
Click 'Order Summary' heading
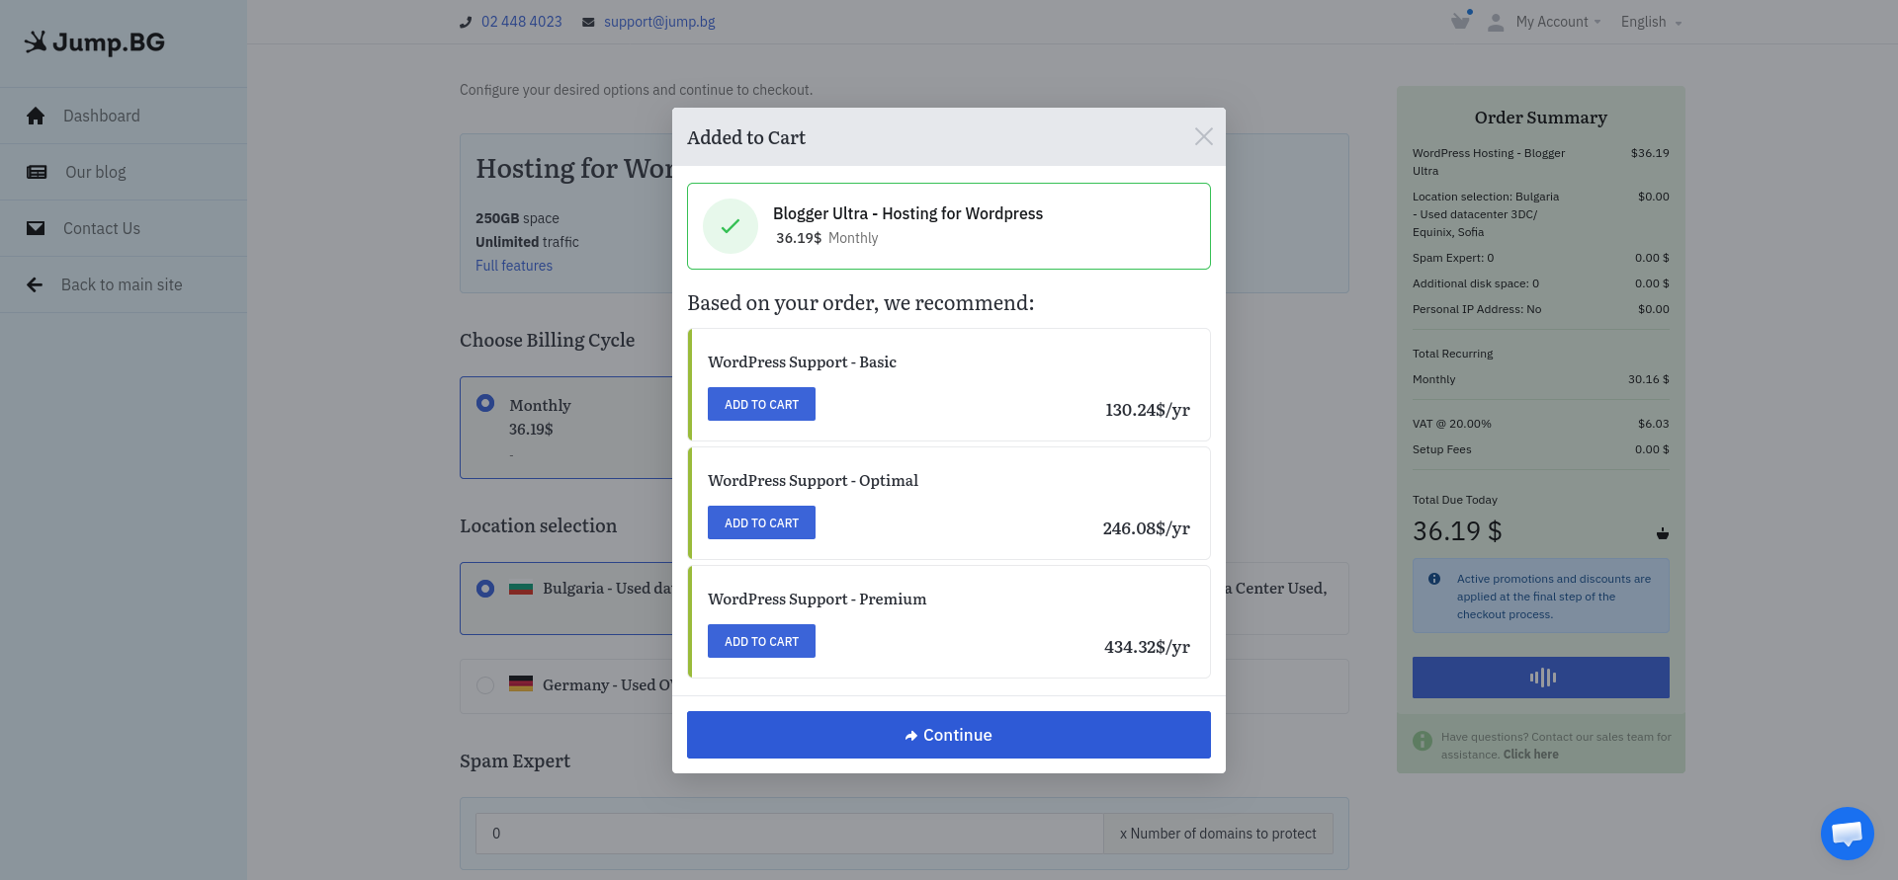[1540, 118]
